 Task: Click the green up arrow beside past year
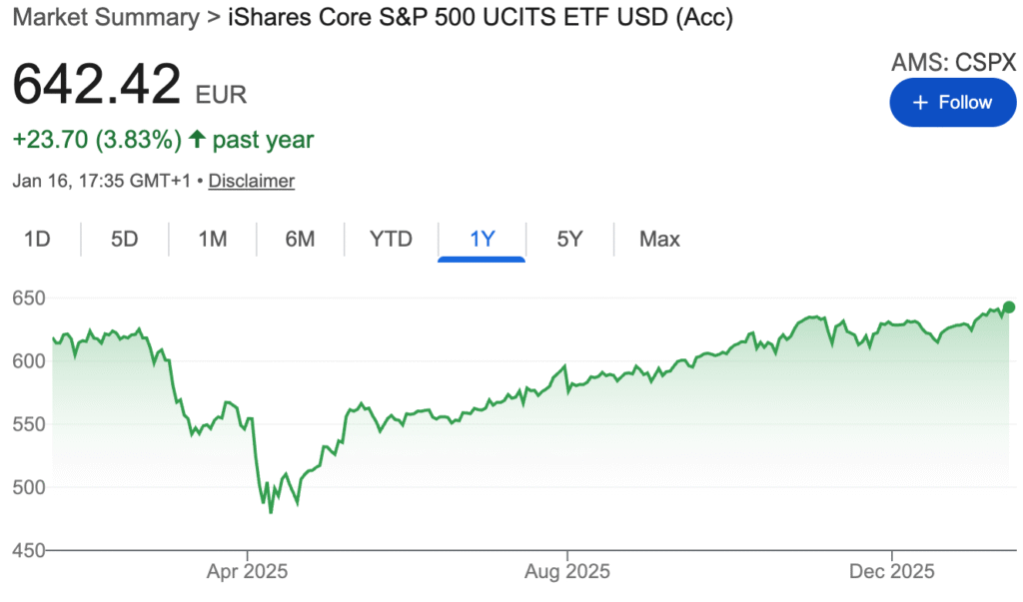point(198,141)
